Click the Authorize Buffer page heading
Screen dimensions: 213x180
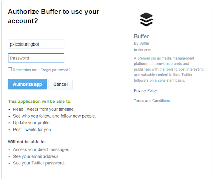point(53,16)
